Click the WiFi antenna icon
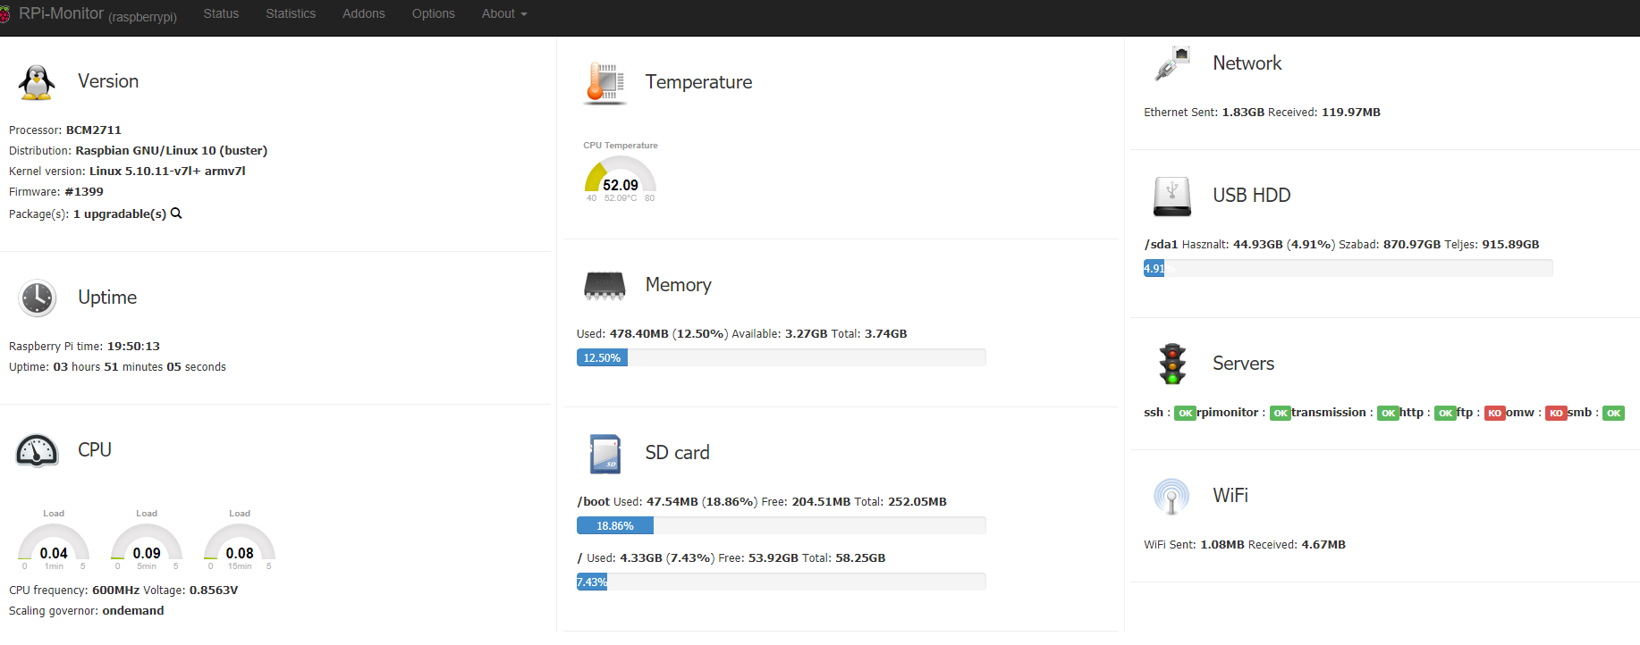The width and height of the screenshot is (1640, 645). (x=1171, y=497)
